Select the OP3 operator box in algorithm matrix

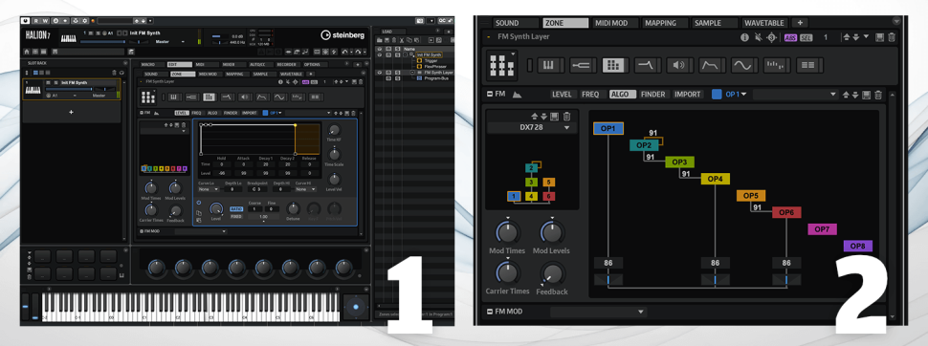coord(679,162)
